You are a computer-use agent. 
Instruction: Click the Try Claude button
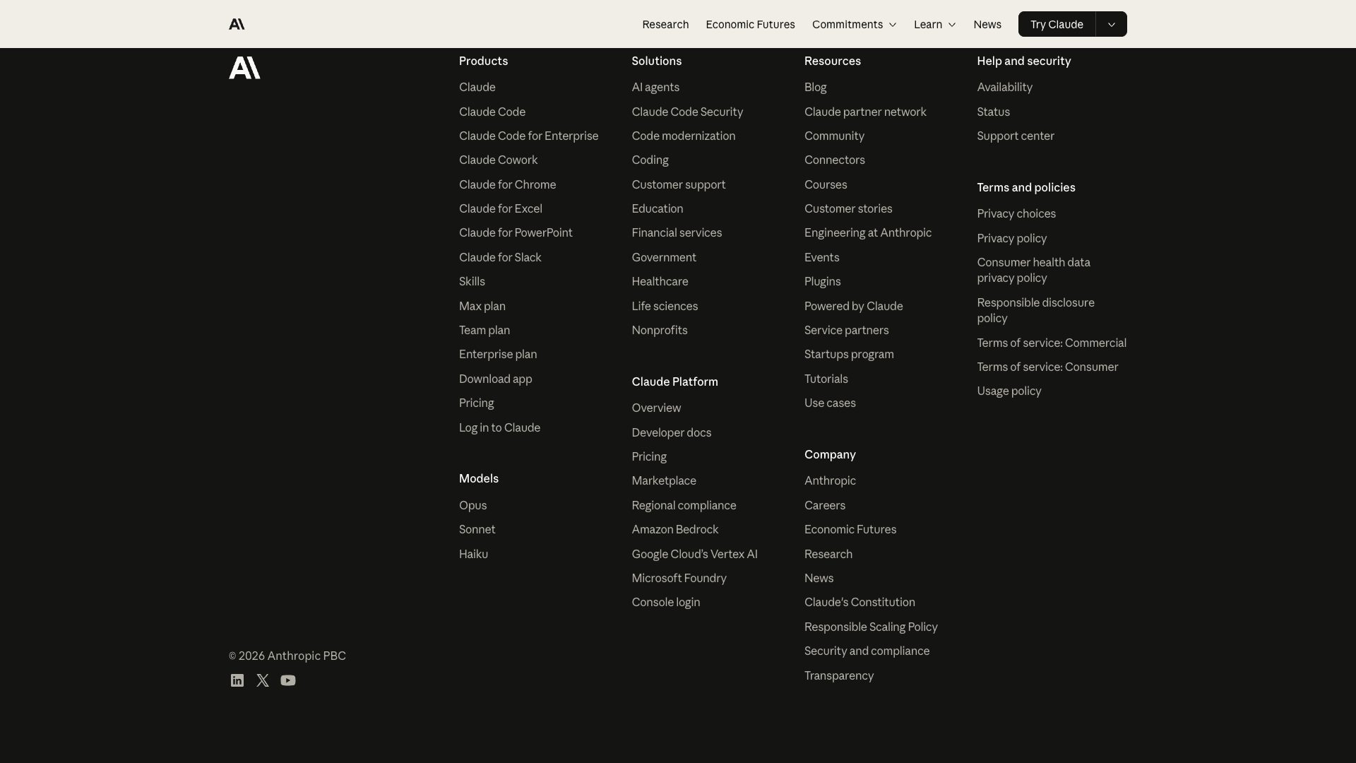tap(1057, 24)
